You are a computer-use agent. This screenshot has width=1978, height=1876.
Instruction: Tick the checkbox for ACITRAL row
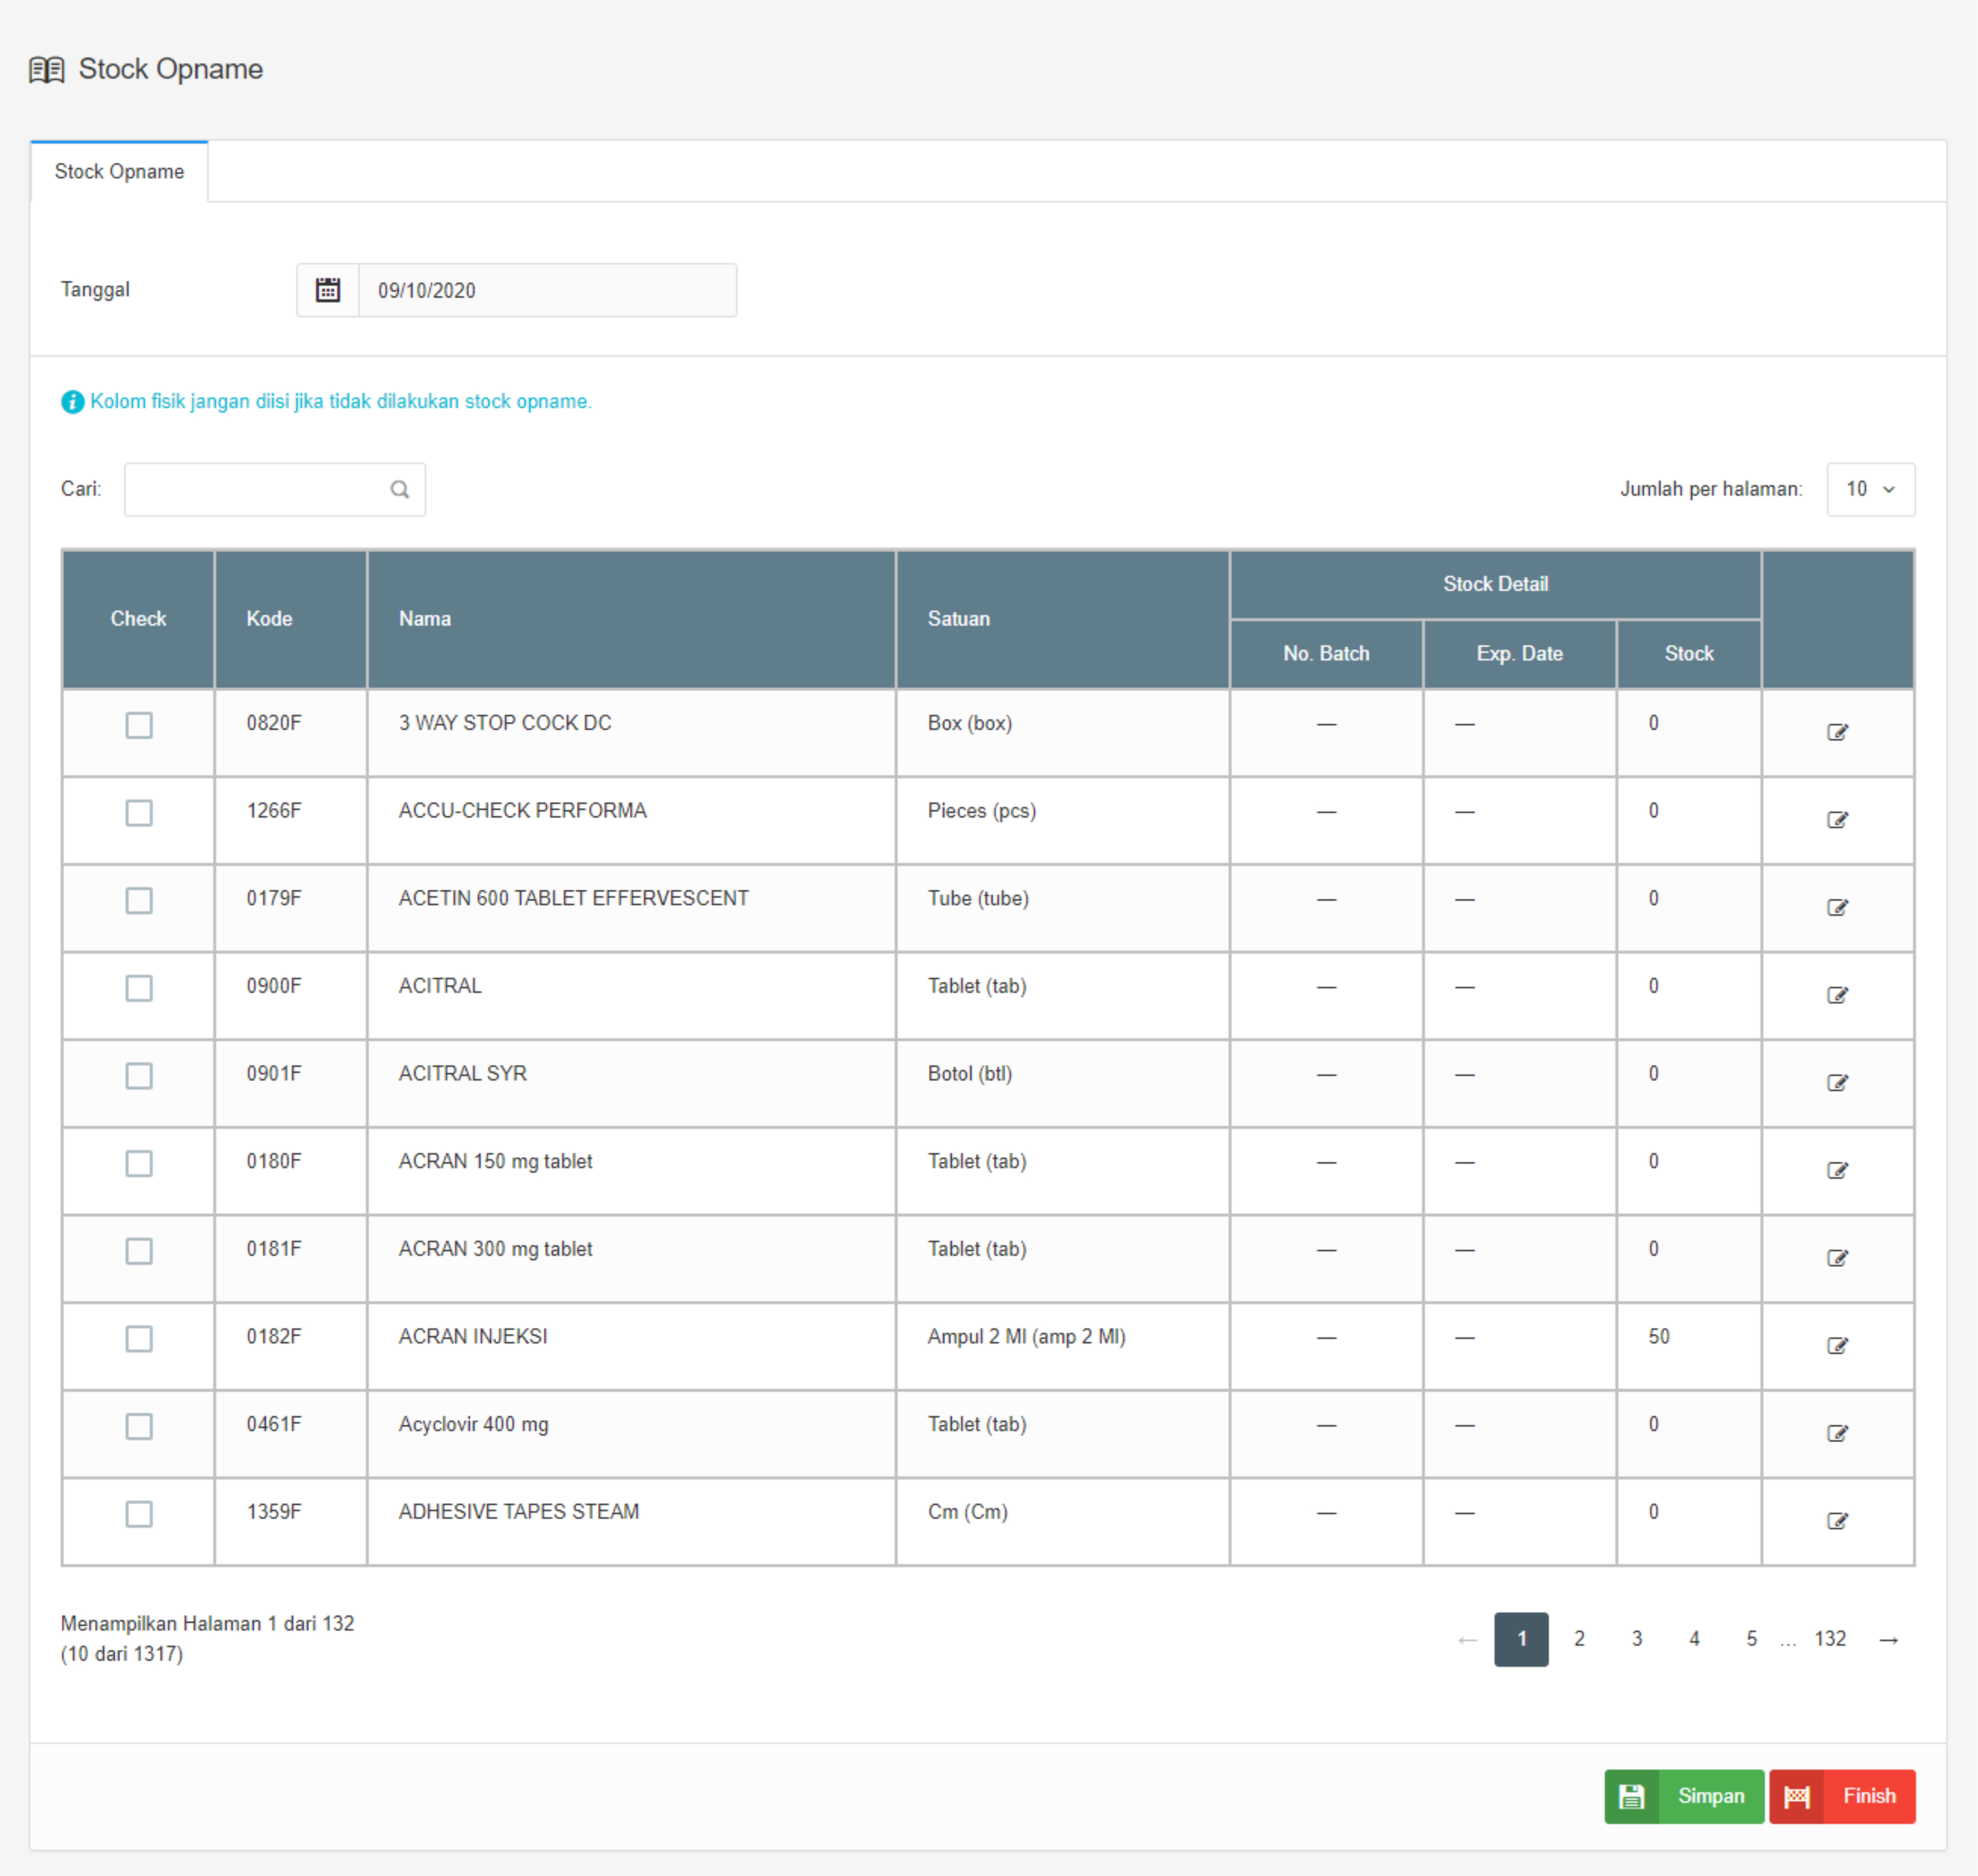[139, 987]
